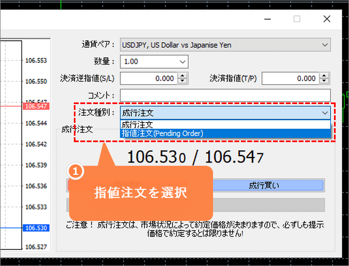Click the 決済逆指値(S/L) value field
Image resolution: width=349 pixels, height=266 pixels.
tap(148, 78)
